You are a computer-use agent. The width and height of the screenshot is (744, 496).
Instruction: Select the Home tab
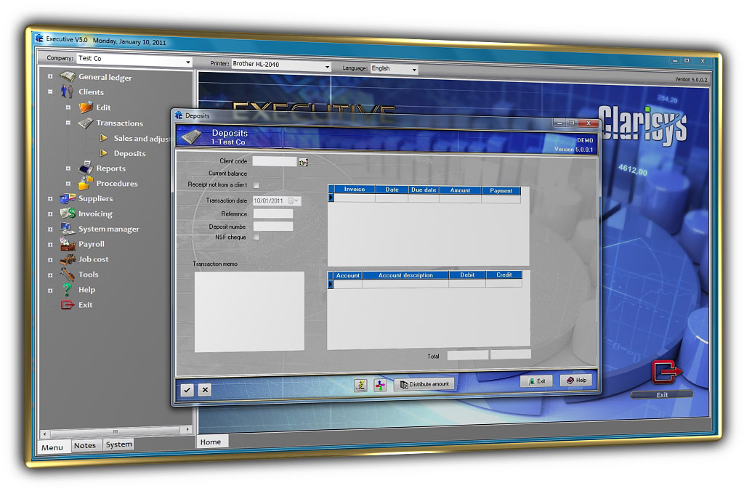point(211,442)
